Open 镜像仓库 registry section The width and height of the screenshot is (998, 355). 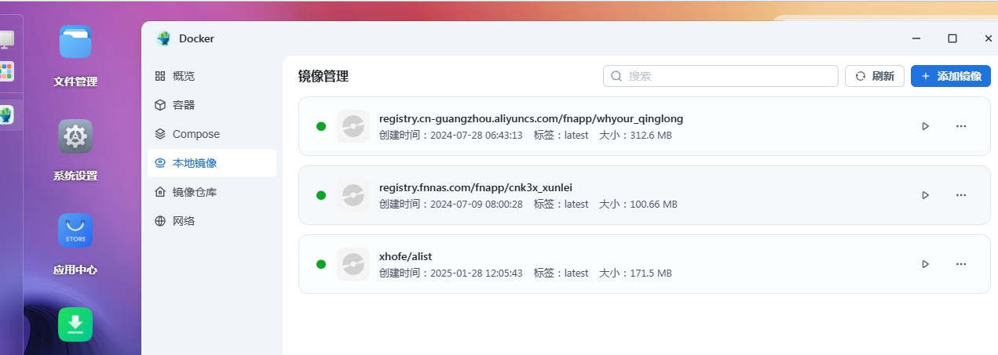212,192
